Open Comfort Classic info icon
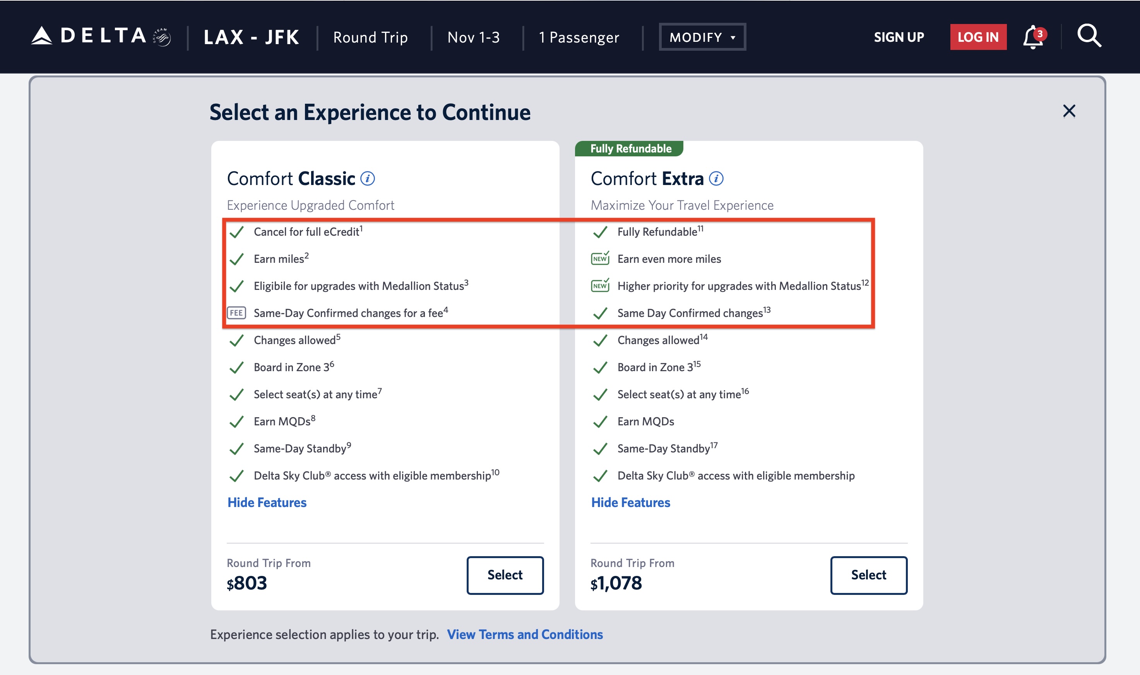This screenshot has width=1140, height=675. (x=367, y=179)
